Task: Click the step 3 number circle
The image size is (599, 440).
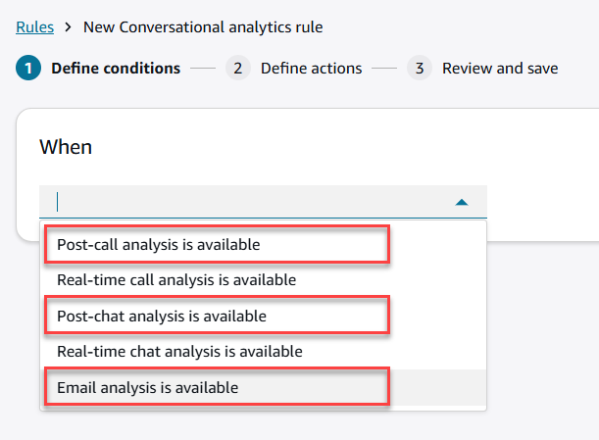Action: pyautogui.click(x=419, y=69)
